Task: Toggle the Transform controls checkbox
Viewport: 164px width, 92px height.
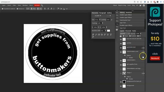Action: pos(3,9)
